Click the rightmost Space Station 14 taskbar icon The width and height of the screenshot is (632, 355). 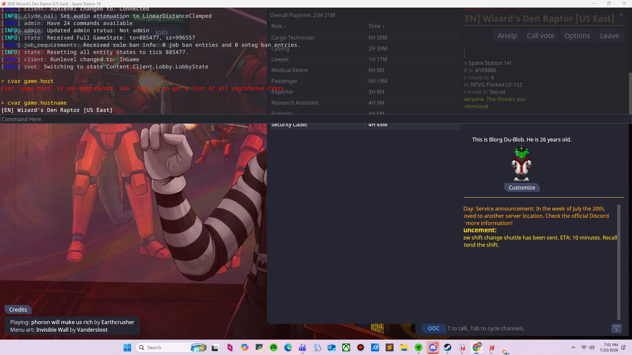click(x=492, y=347)
